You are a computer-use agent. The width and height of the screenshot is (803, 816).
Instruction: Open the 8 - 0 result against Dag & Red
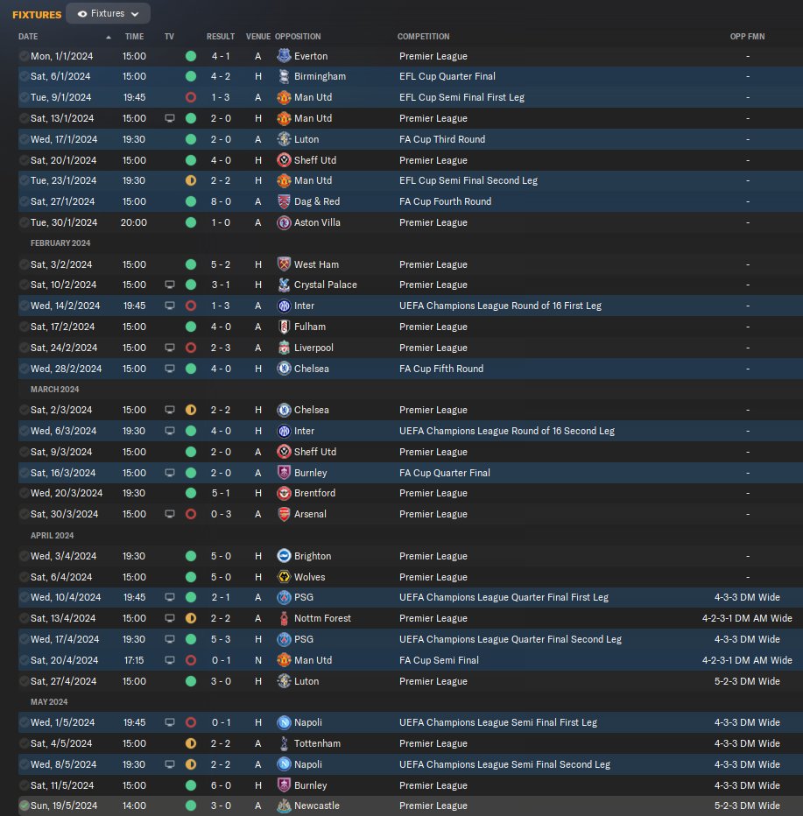tap(221, 201)
